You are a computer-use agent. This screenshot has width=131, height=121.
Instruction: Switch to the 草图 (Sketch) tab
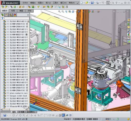[x=21, y=11]
